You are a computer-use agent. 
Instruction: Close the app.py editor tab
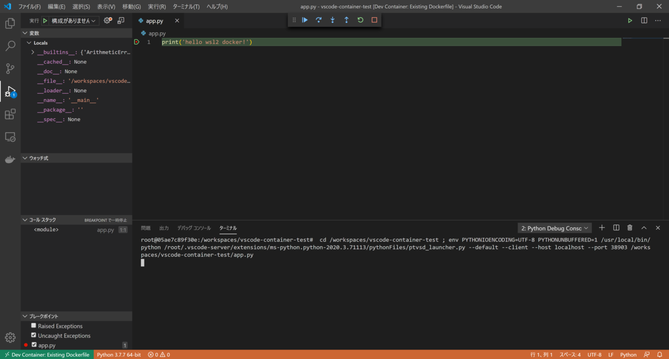pyautogui.click(x=177, y=21)
